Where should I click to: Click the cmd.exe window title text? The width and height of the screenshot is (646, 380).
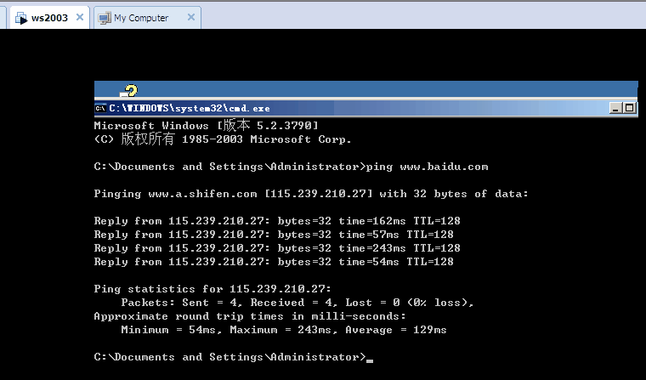pyautogui.click(x=190, y=109)
